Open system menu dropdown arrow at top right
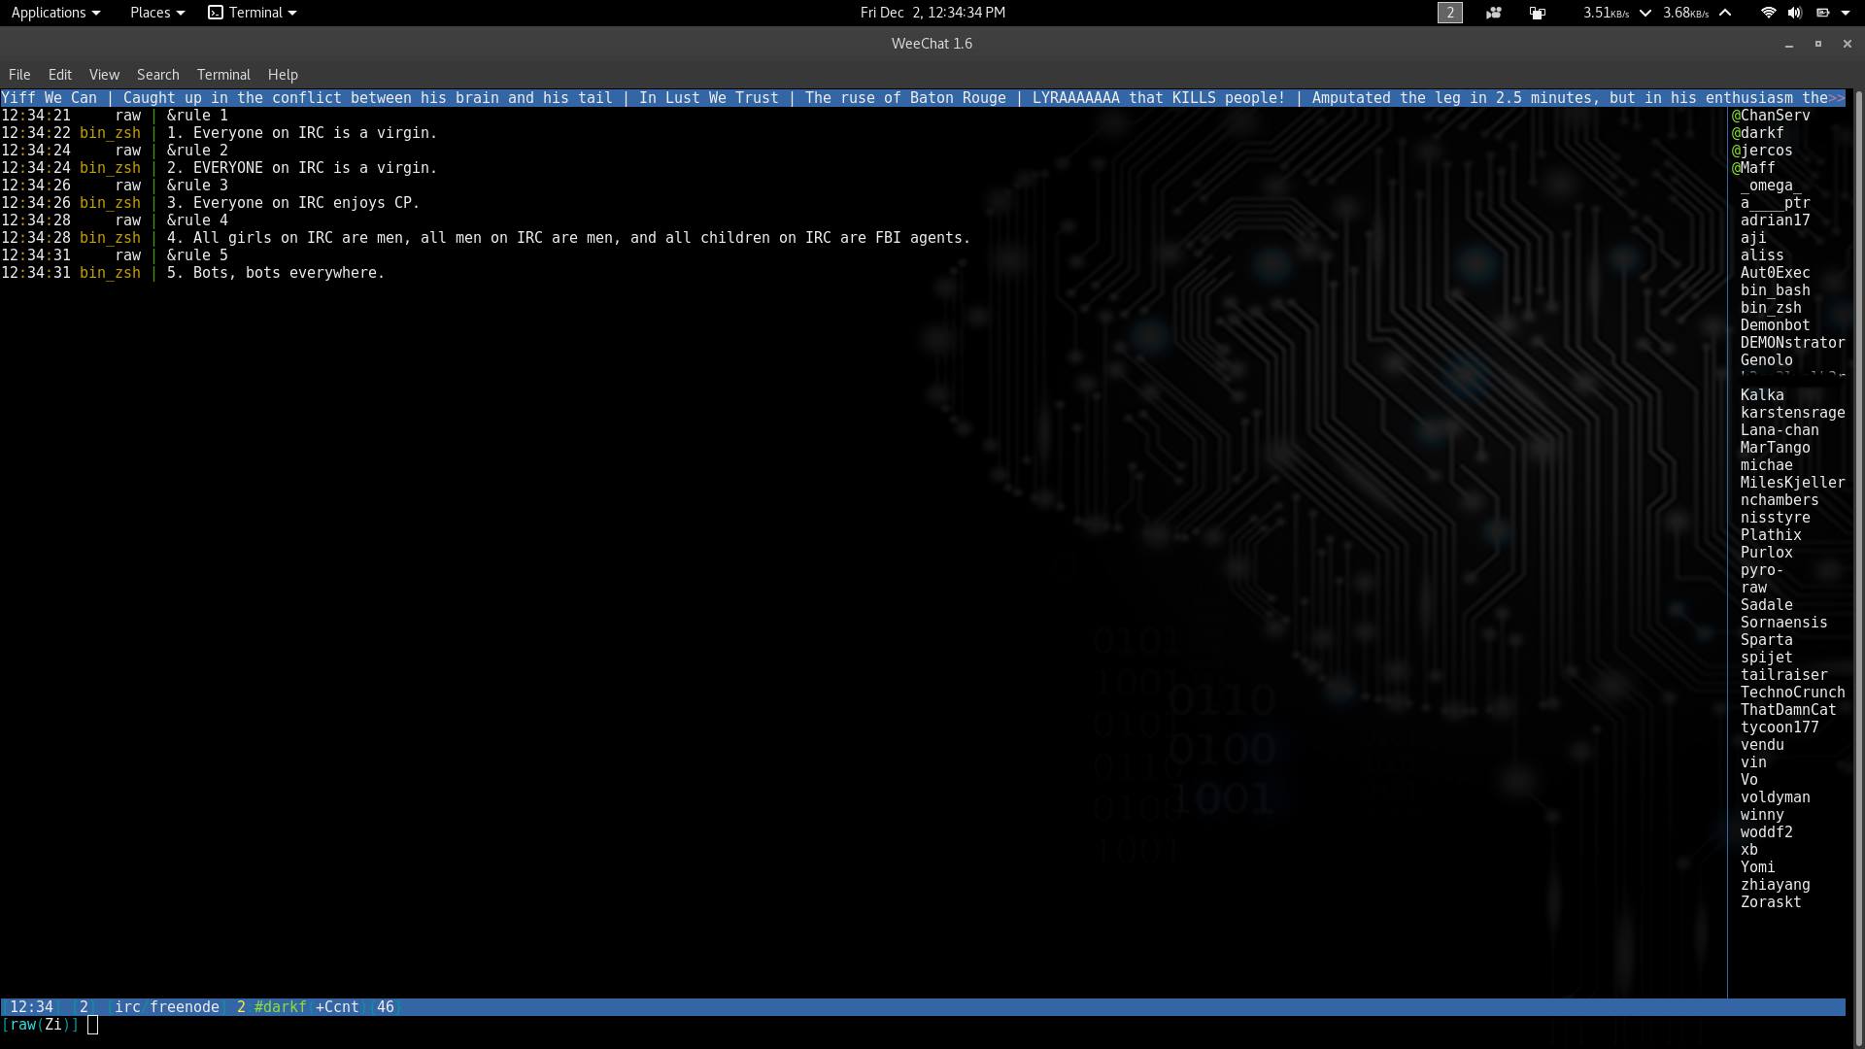This screenshot has height=1049, width=1865. [1846, 13]
